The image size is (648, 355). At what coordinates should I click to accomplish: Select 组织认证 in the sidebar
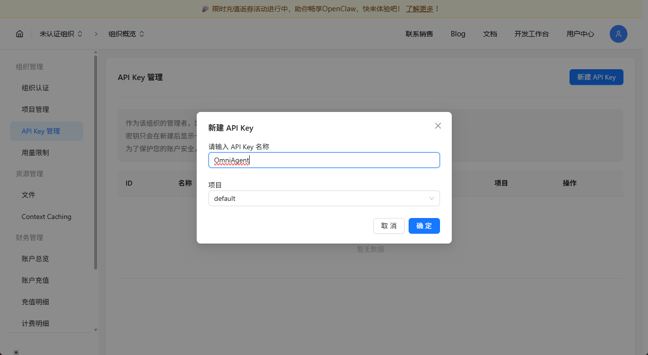(x=35, y=88)
